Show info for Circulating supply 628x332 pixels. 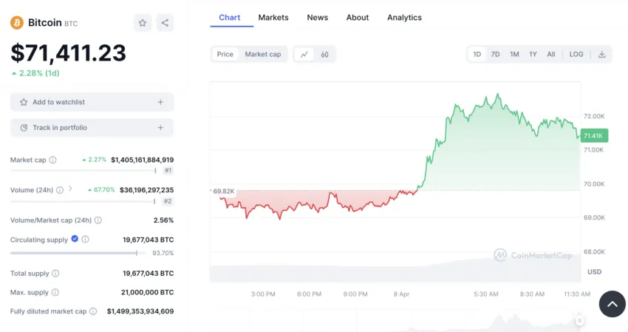pos(86,240)
